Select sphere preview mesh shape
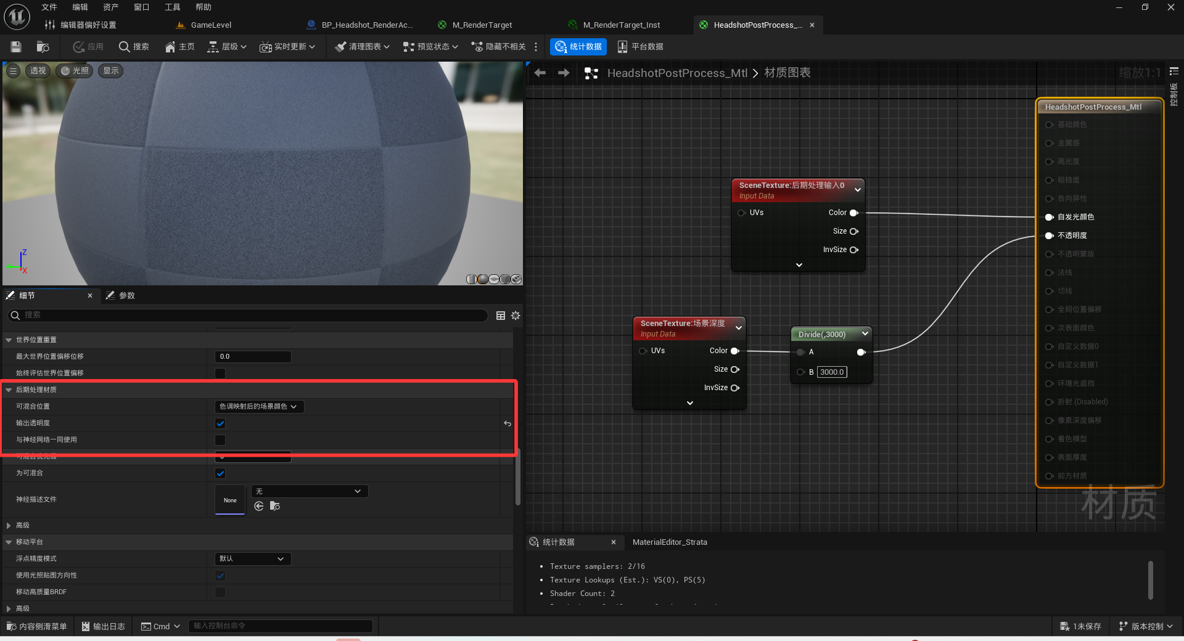Screen dimensions: 1184x641 coord(483,279)
